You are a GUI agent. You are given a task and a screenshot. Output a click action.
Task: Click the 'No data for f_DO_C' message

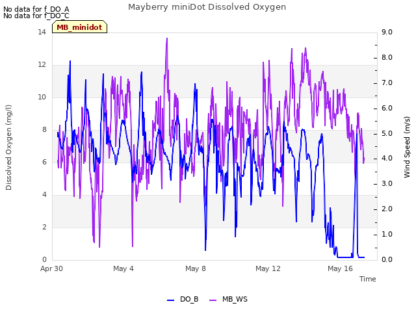pos(36,16)
